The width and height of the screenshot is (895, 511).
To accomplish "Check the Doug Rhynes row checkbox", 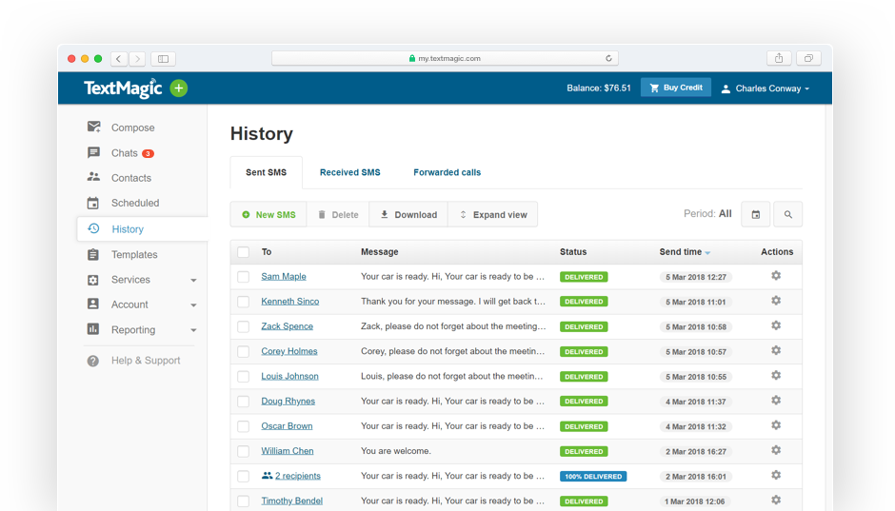I will point(244,402).
